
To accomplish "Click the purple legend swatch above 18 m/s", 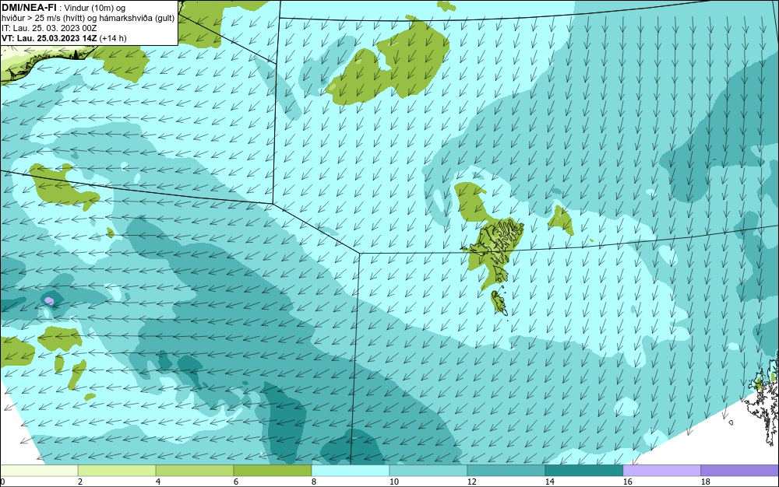I will [x=740, y=470].
